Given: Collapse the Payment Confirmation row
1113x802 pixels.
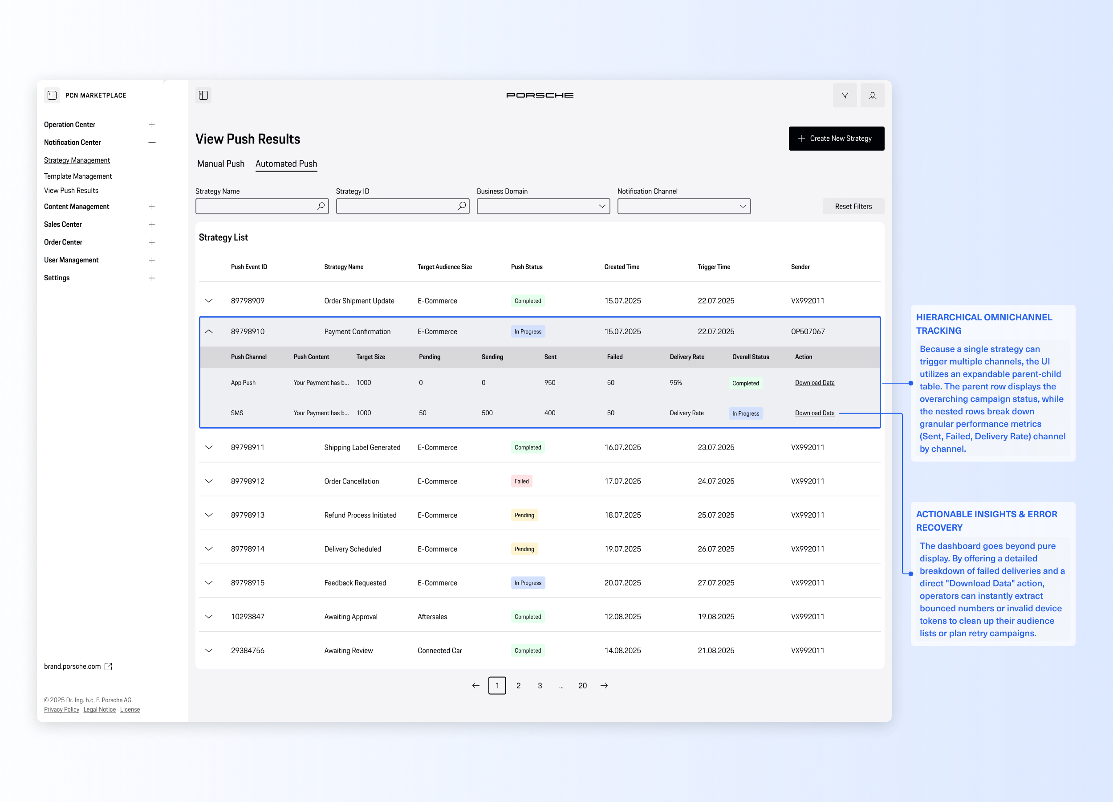Looking at the screenshot, I should (208, 331).
